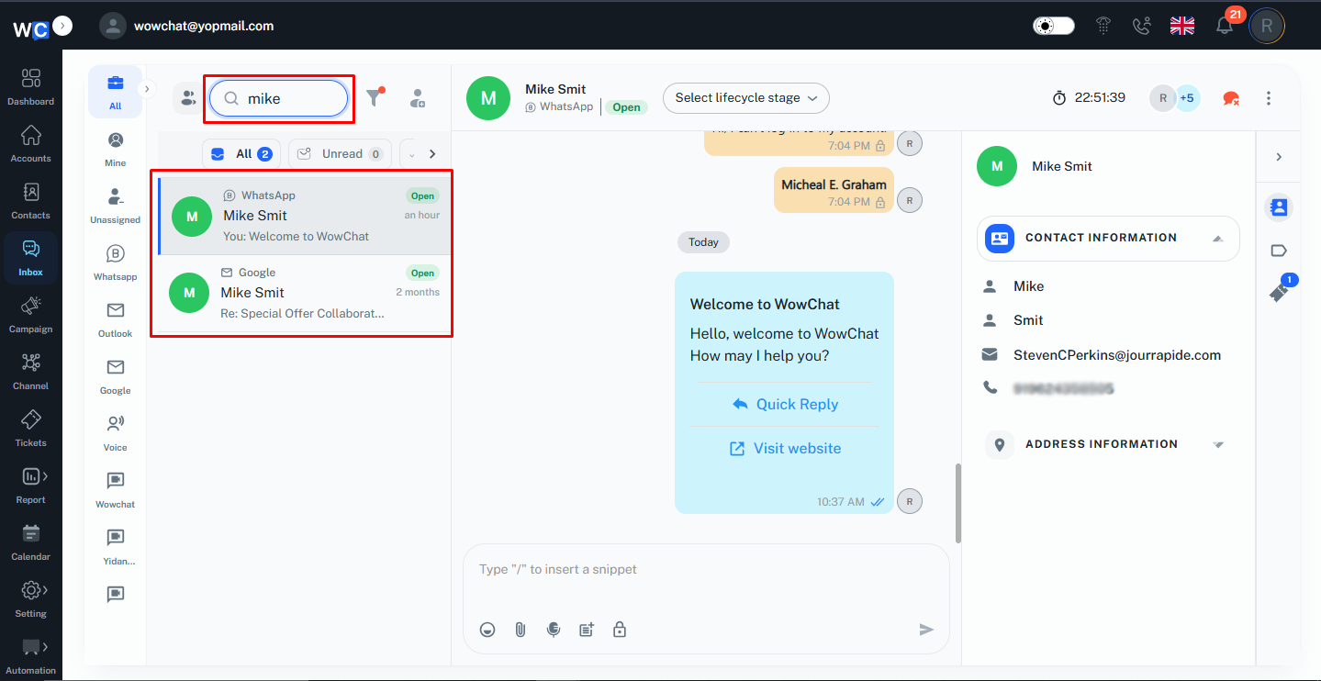This screenshot has height=681, width=1321.
Task: Collapse the contact details panel chevron
Action: click(1279, 158)
